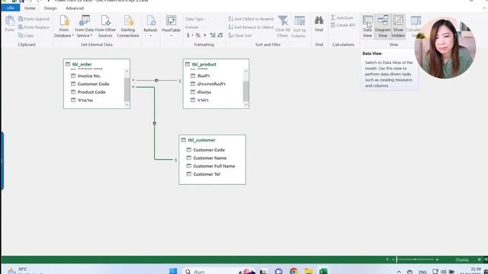Sort Newest to Oldest
The width and height of the screenshot is (488, 274).
click(x=251, y=27)
